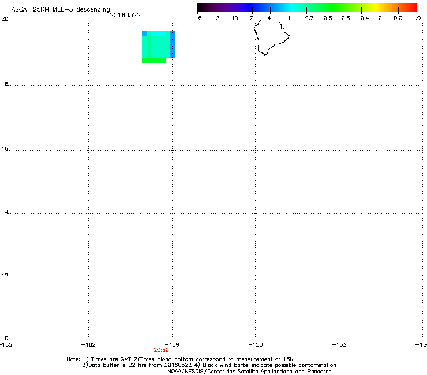The height and width of the screenshot is (375, 427).
Task: Click the color bar label '0.0'
Action: click(x=398, y=18)
